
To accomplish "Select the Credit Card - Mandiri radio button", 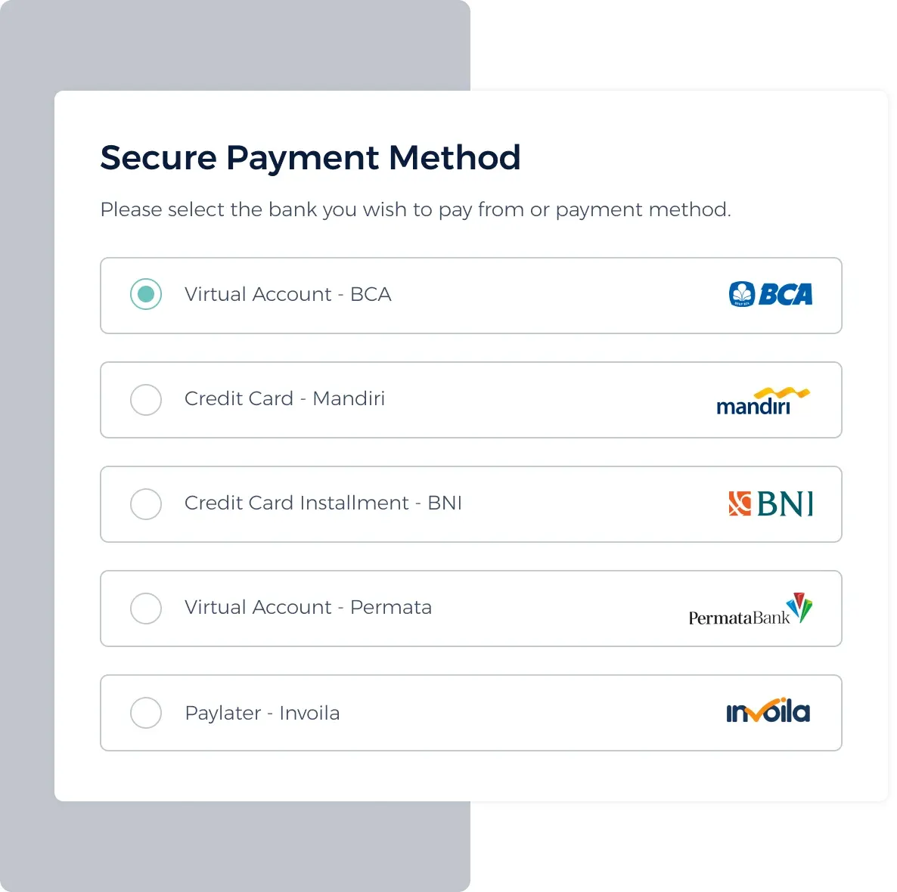I will click(146, 399).
